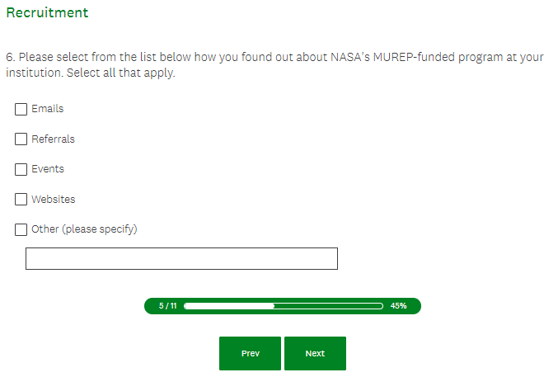
Task: Focus the Other specify text field
Action: click(181, 258)
